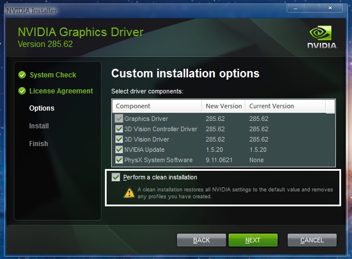Viewport: 352px width, 259px height.
Task: Click the yellow warning triangle icon
Action: [130, 193]
